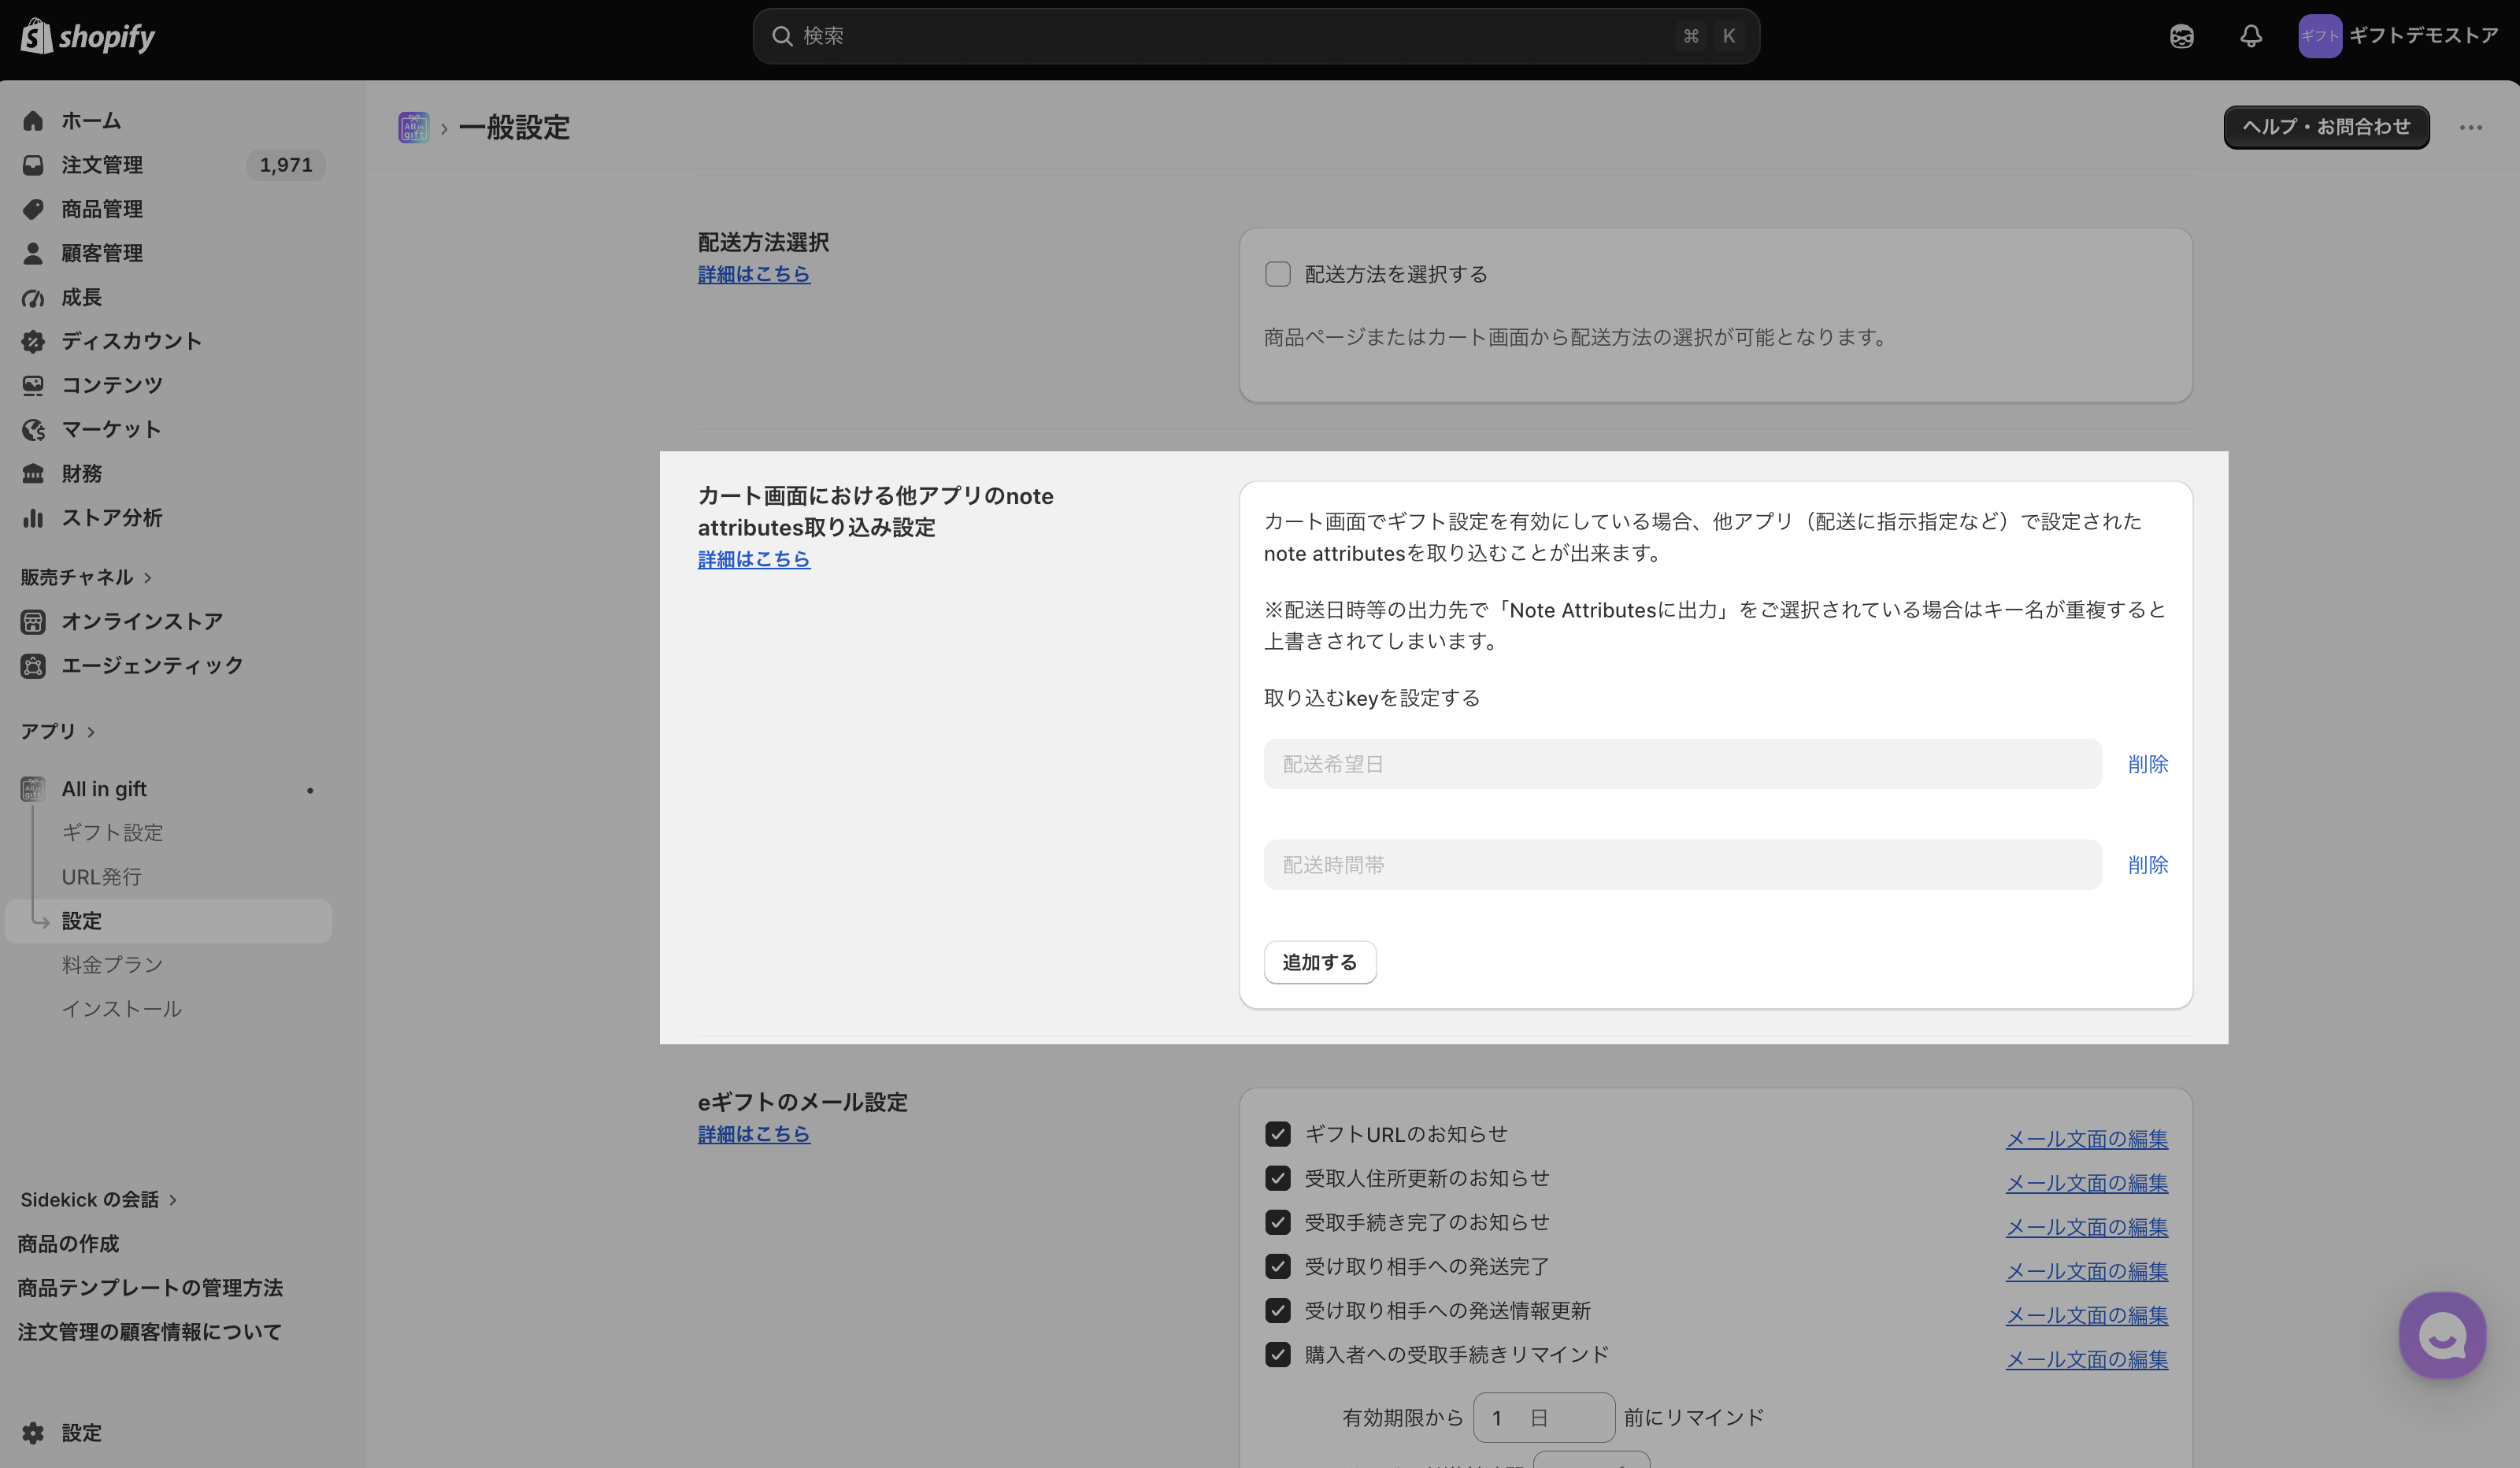Image resolution: width=2520 pixels, height=1468 pixels.
Task: Click the 配送希望日 key input field
Action: pos(1682,764)
